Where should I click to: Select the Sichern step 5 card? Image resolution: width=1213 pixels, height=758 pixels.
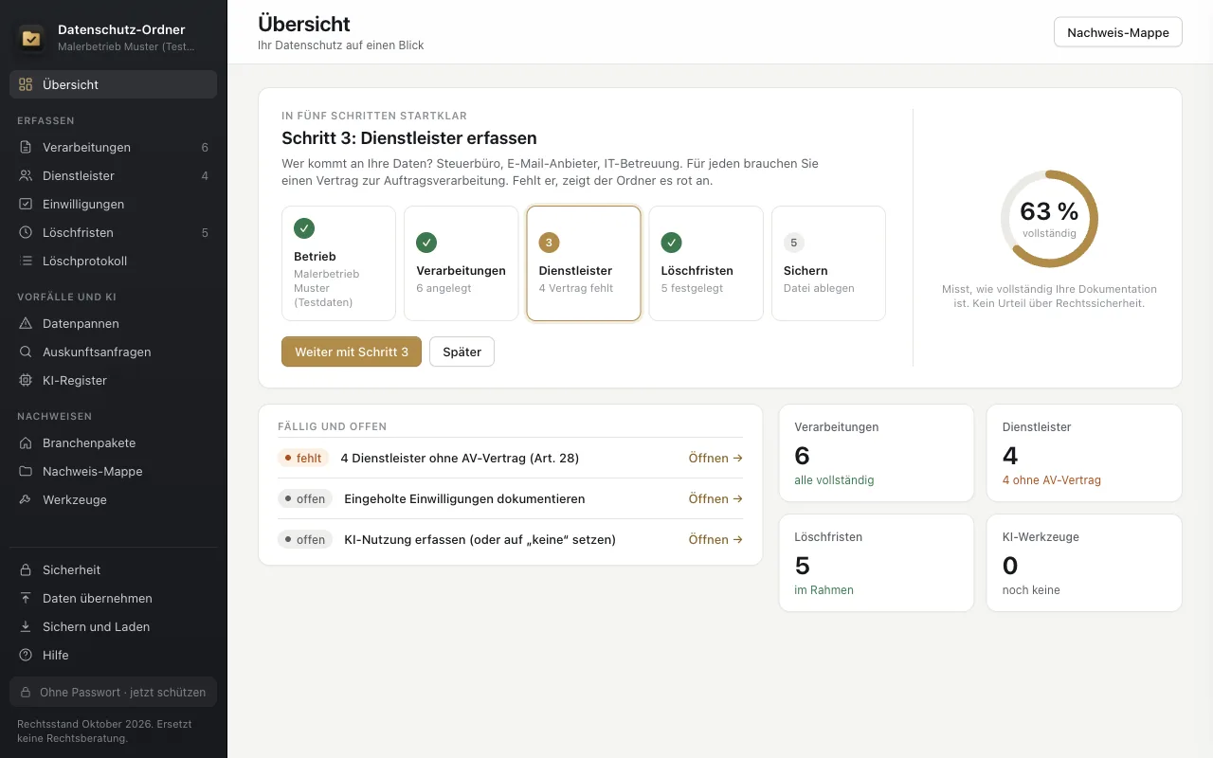828,263
